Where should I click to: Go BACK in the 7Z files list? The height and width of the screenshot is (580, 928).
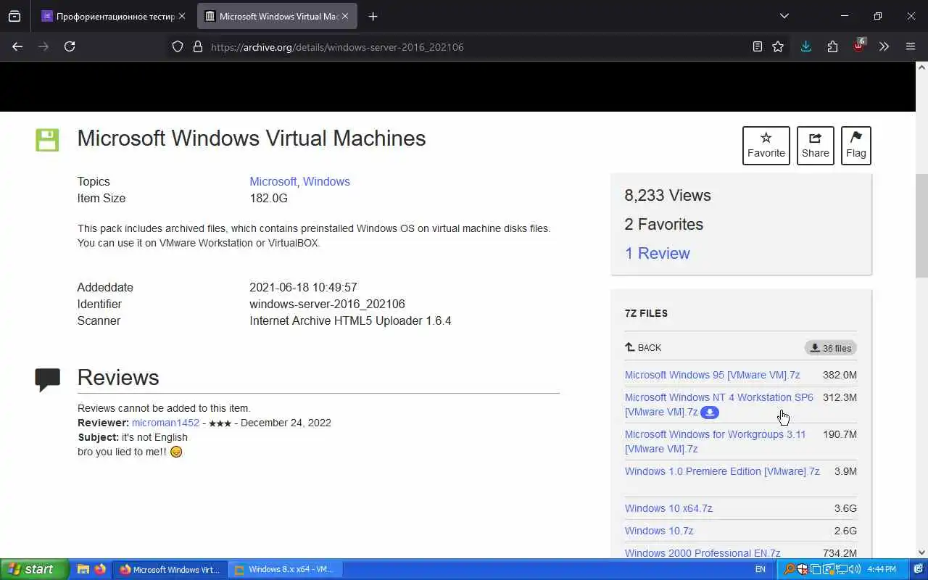click(x=643, y=347)
